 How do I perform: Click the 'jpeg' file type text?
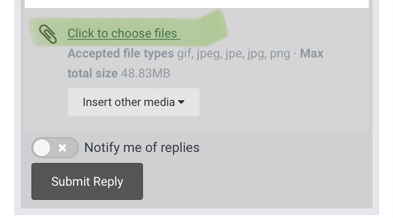click(208, 54)
